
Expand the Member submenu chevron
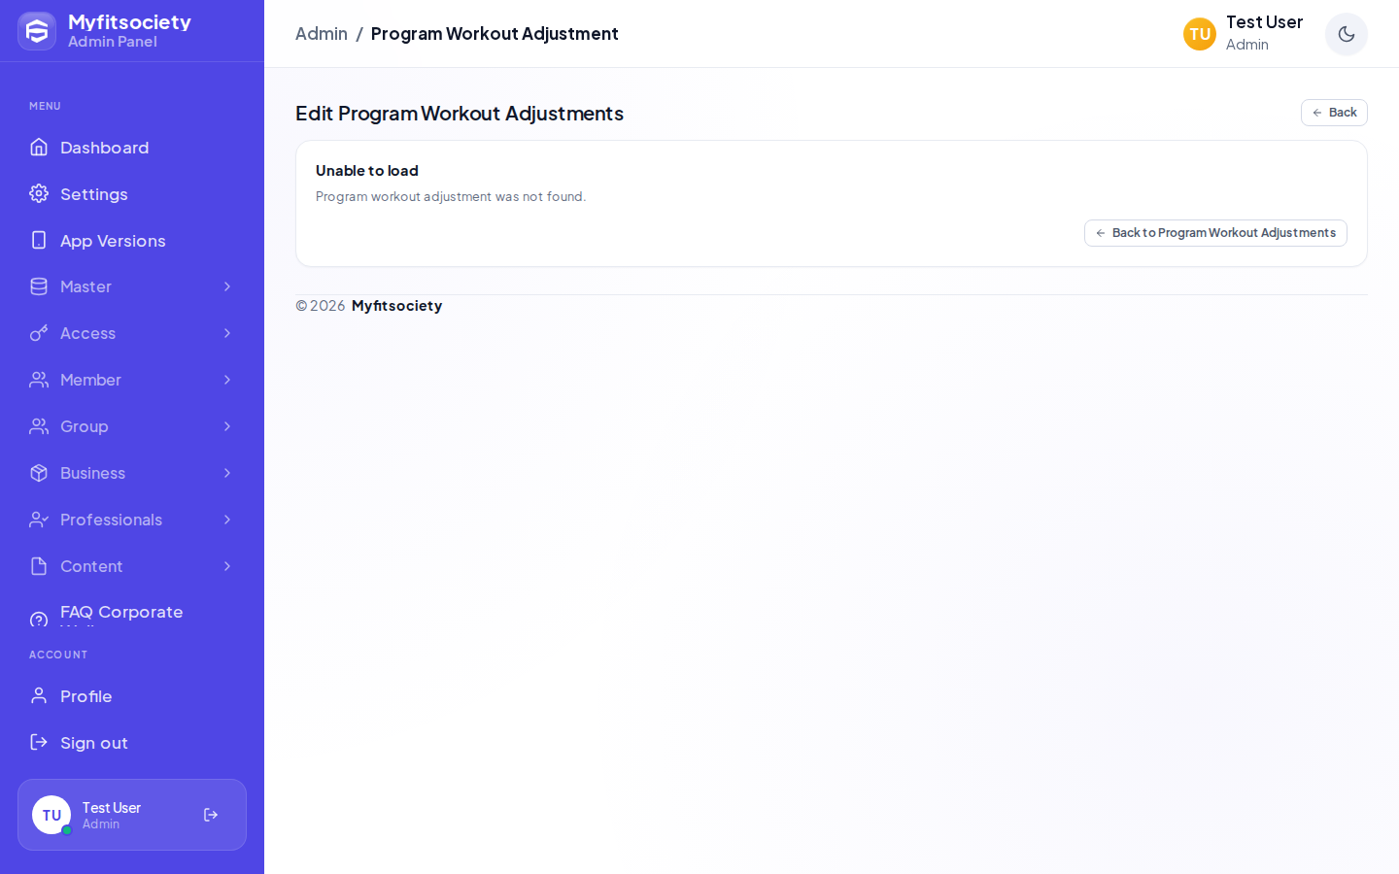tap(227, 380)
